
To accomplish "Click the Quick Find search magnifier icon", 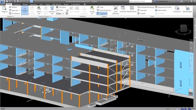I will click(67, 10).
